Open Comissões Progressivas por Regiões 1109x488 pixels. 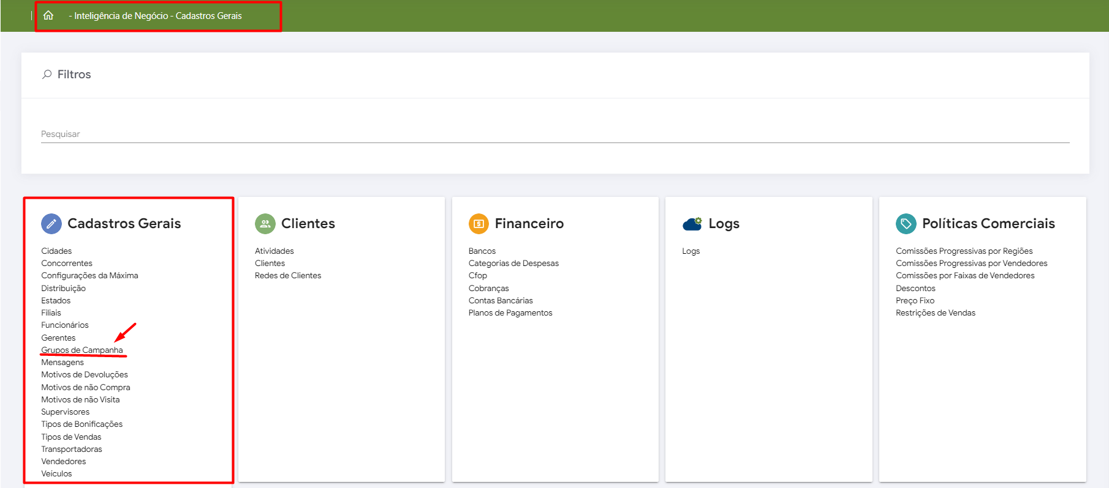click(964, 251)
